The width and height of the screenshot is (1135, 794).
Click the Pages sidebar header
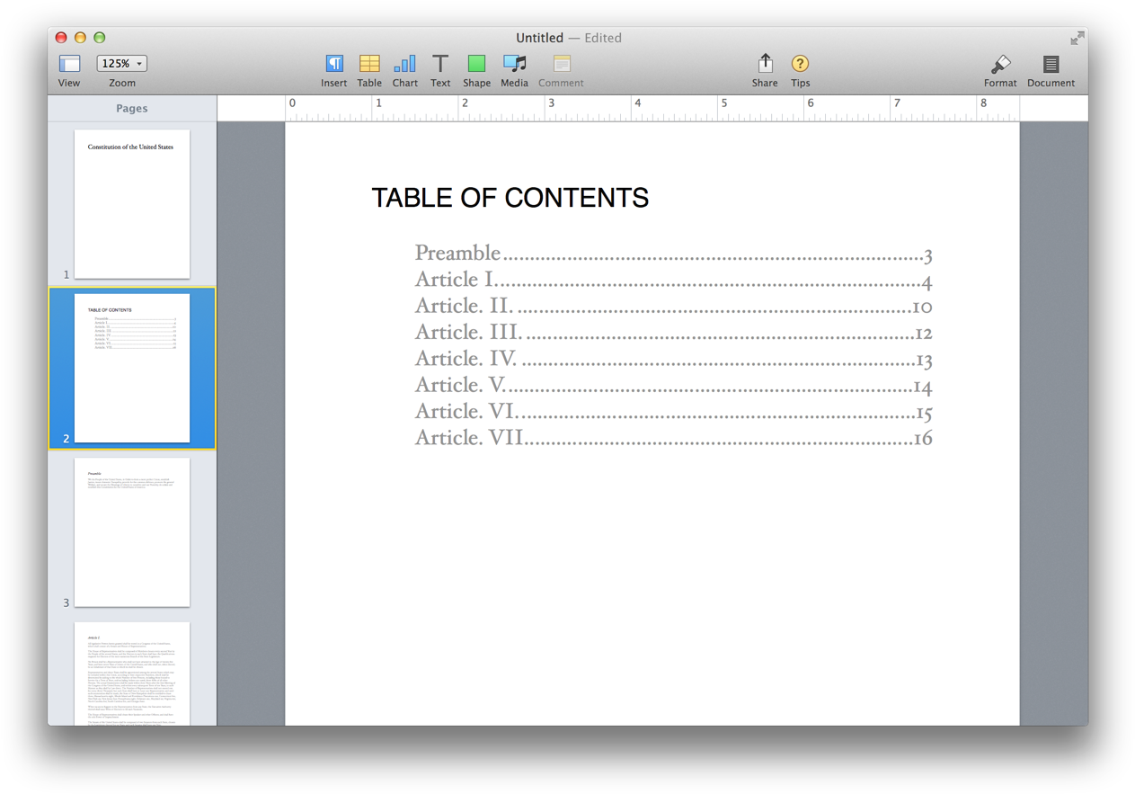point(131,108)
